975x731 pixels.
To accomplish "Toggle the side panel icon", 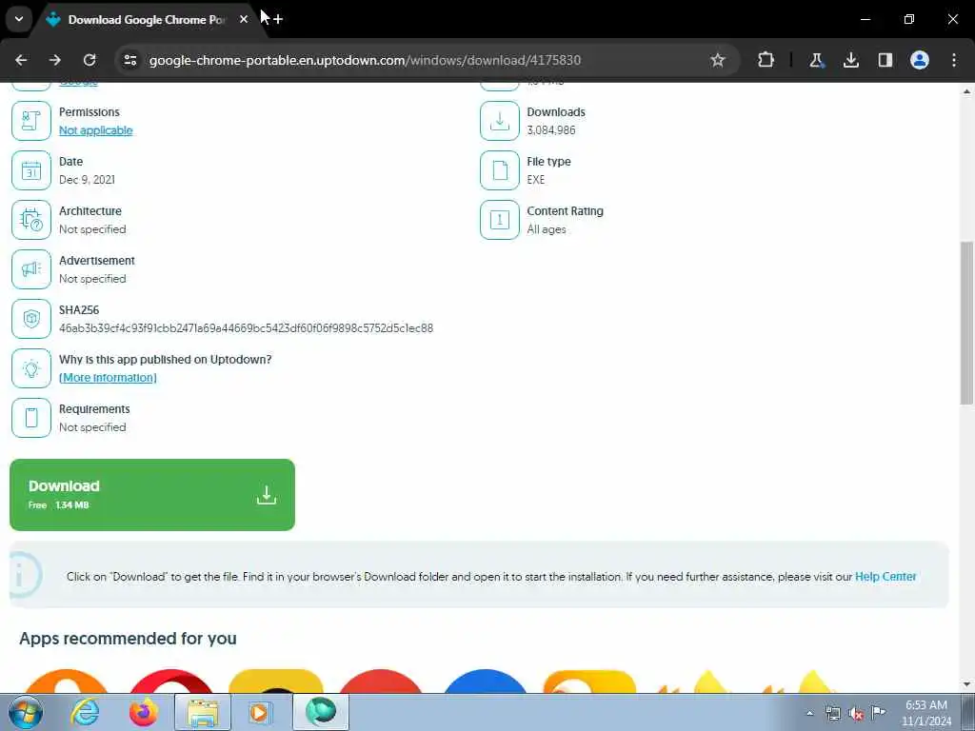I will [885, 60].
